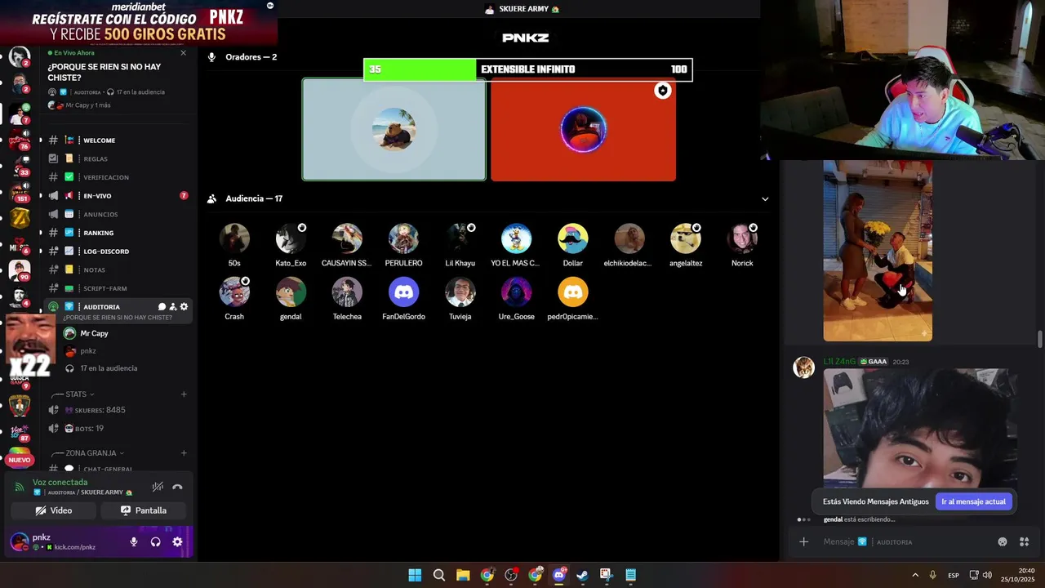
Task: Show hidden system tray icons
Action: pos(914,575)
